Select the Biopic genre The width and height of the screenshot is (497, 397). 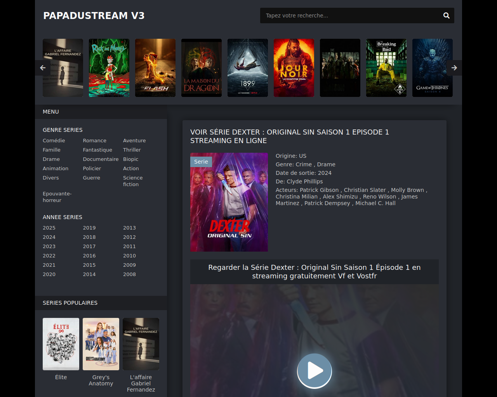(130, 159)
